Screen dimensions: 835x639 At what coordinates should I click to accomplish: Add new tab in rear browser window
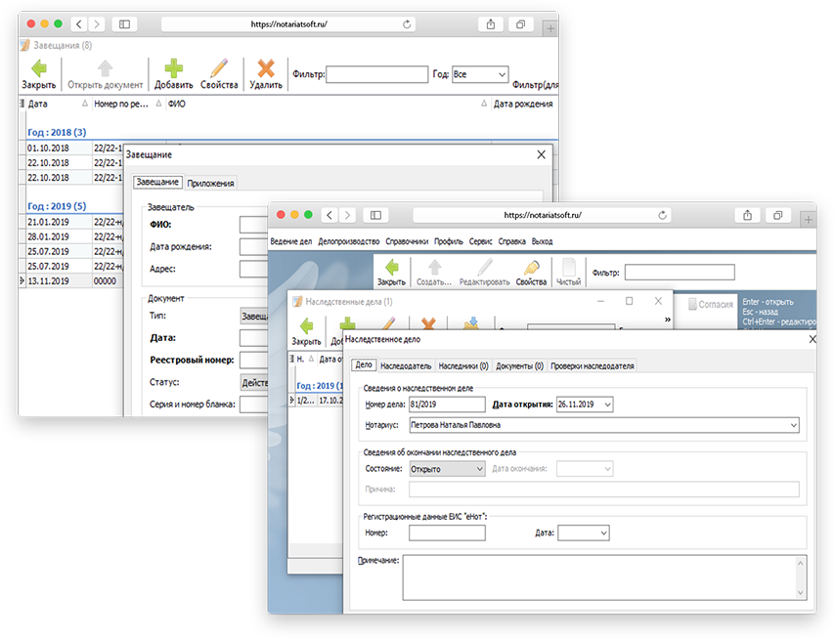click(x=550, y=28)
